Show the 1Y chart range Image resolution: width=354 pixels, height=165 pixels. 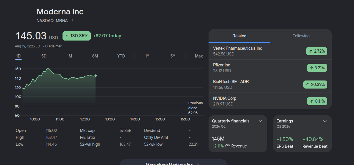(147, 56)
